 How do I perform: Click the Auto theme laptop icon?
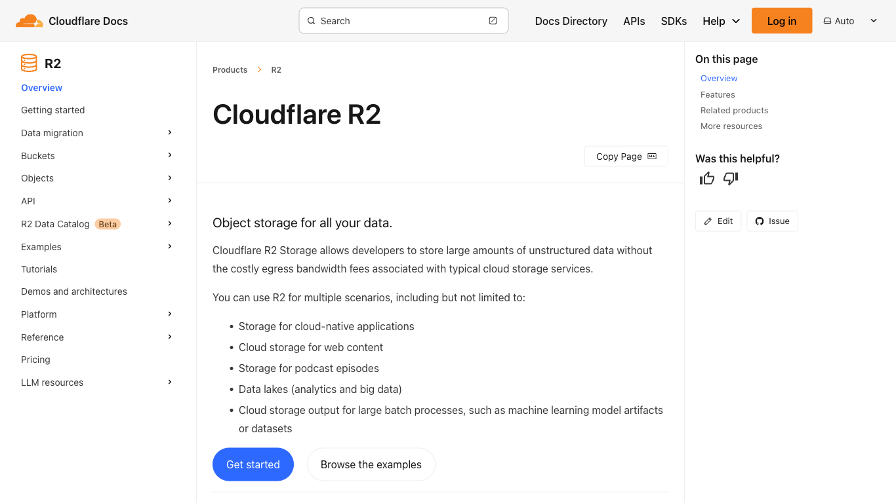[x=827, y=21]
